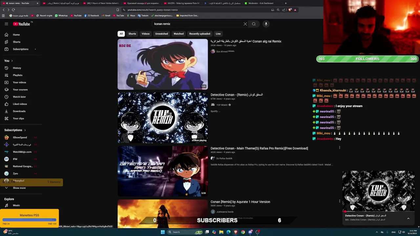The image size is (420, 236).
Task: Open Conan [Remix] by Aqurate 1 Hour Version
Action: (x=240, y=202)
